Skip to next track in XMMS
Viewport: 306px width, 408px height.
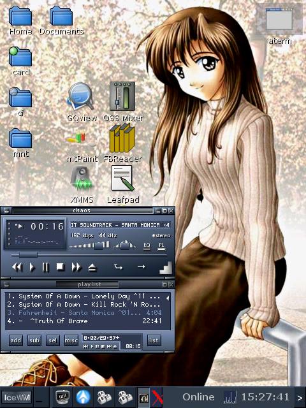coord(76,267)
